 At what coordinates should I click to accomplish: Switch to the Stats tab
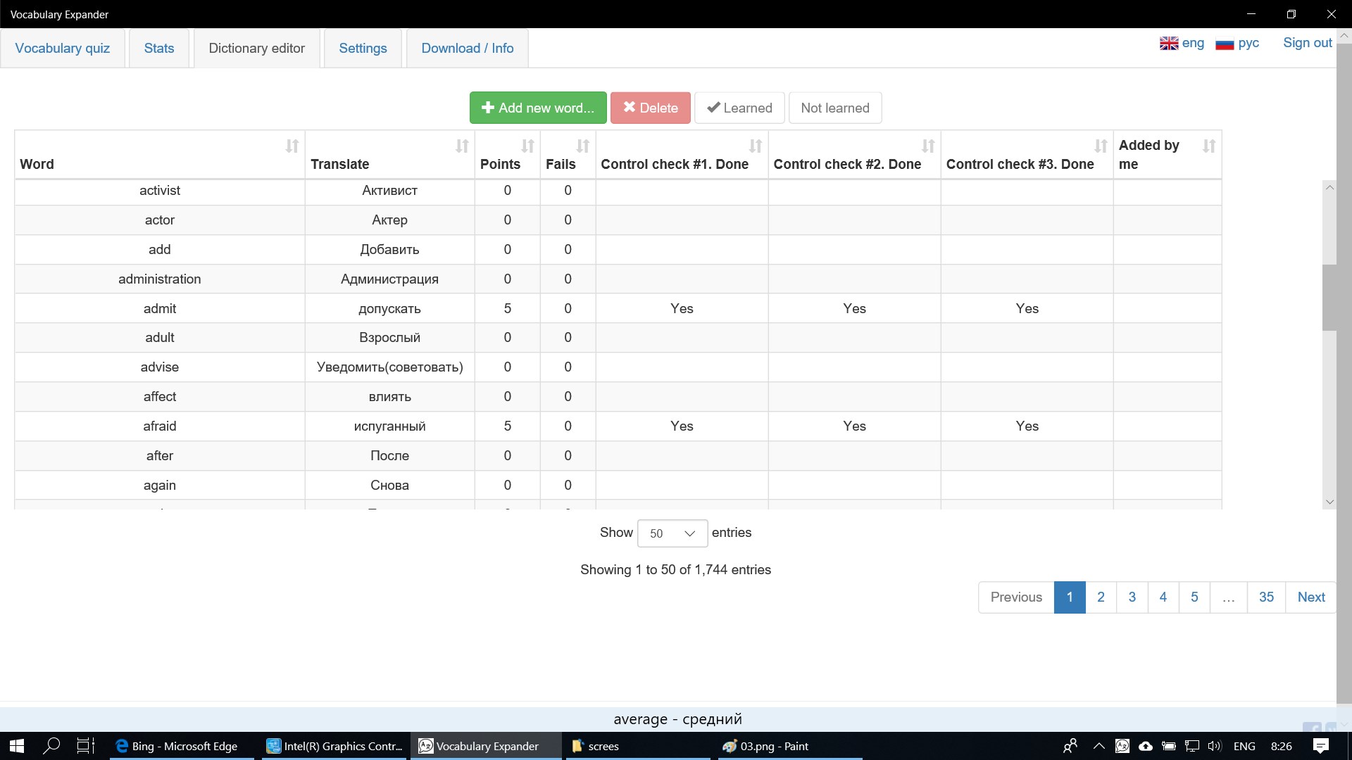(158, 48)
